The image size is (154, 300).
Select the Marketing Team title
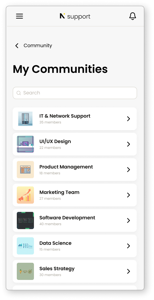click(x=59, y=192)
